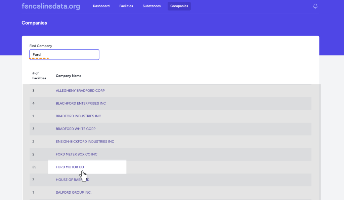344x200 pixels.
Task: Open the Dashboard tab
Action: coord(101,6)
